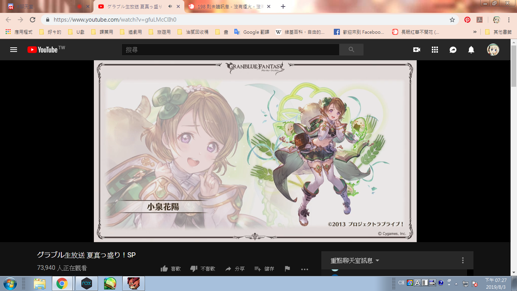The image size is (517, 291).
Task: Open the 應用程式 apps shortcut
Action: tap(19, 32)
